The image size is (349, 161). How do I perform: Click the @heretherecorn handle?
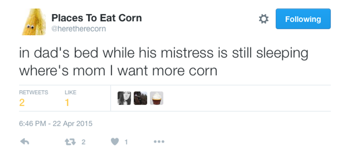coord(79,29)
